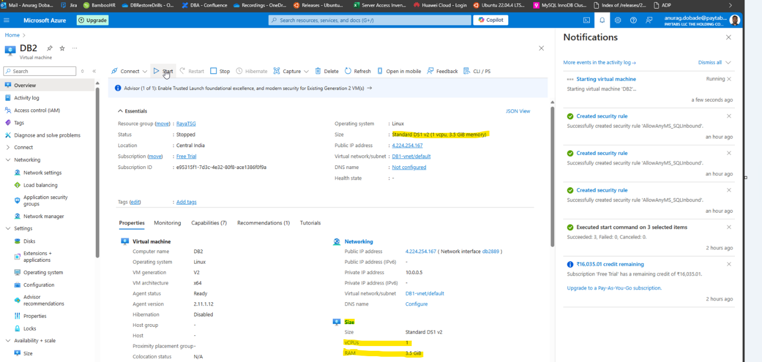The height and width of the screenshot is (362, 762).
Task: Open the CLI / PS option
Action: point(477,71)
